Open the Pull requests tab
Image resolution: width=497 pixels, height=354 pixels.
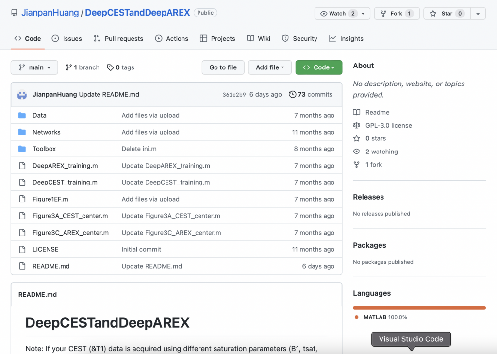pos(118,39)
